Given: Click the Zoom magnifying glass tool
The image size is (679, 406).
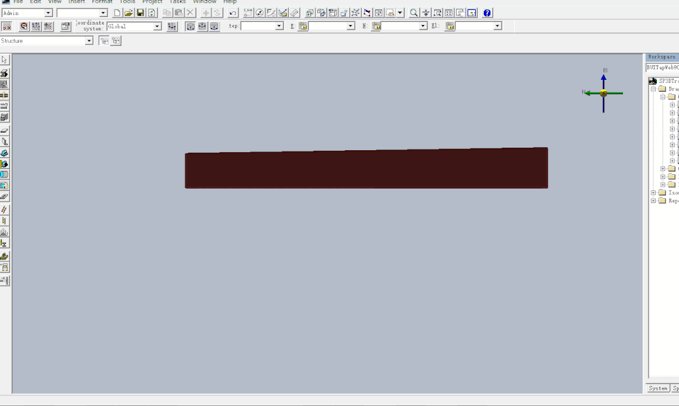Looking at the screenshot, I should pos(414,13).
